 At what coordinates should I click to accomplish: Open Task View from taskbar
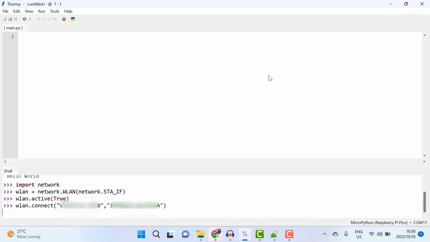tap(170, 234)
